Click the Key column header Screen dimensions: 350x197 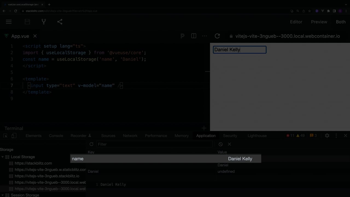pos(91,152)
